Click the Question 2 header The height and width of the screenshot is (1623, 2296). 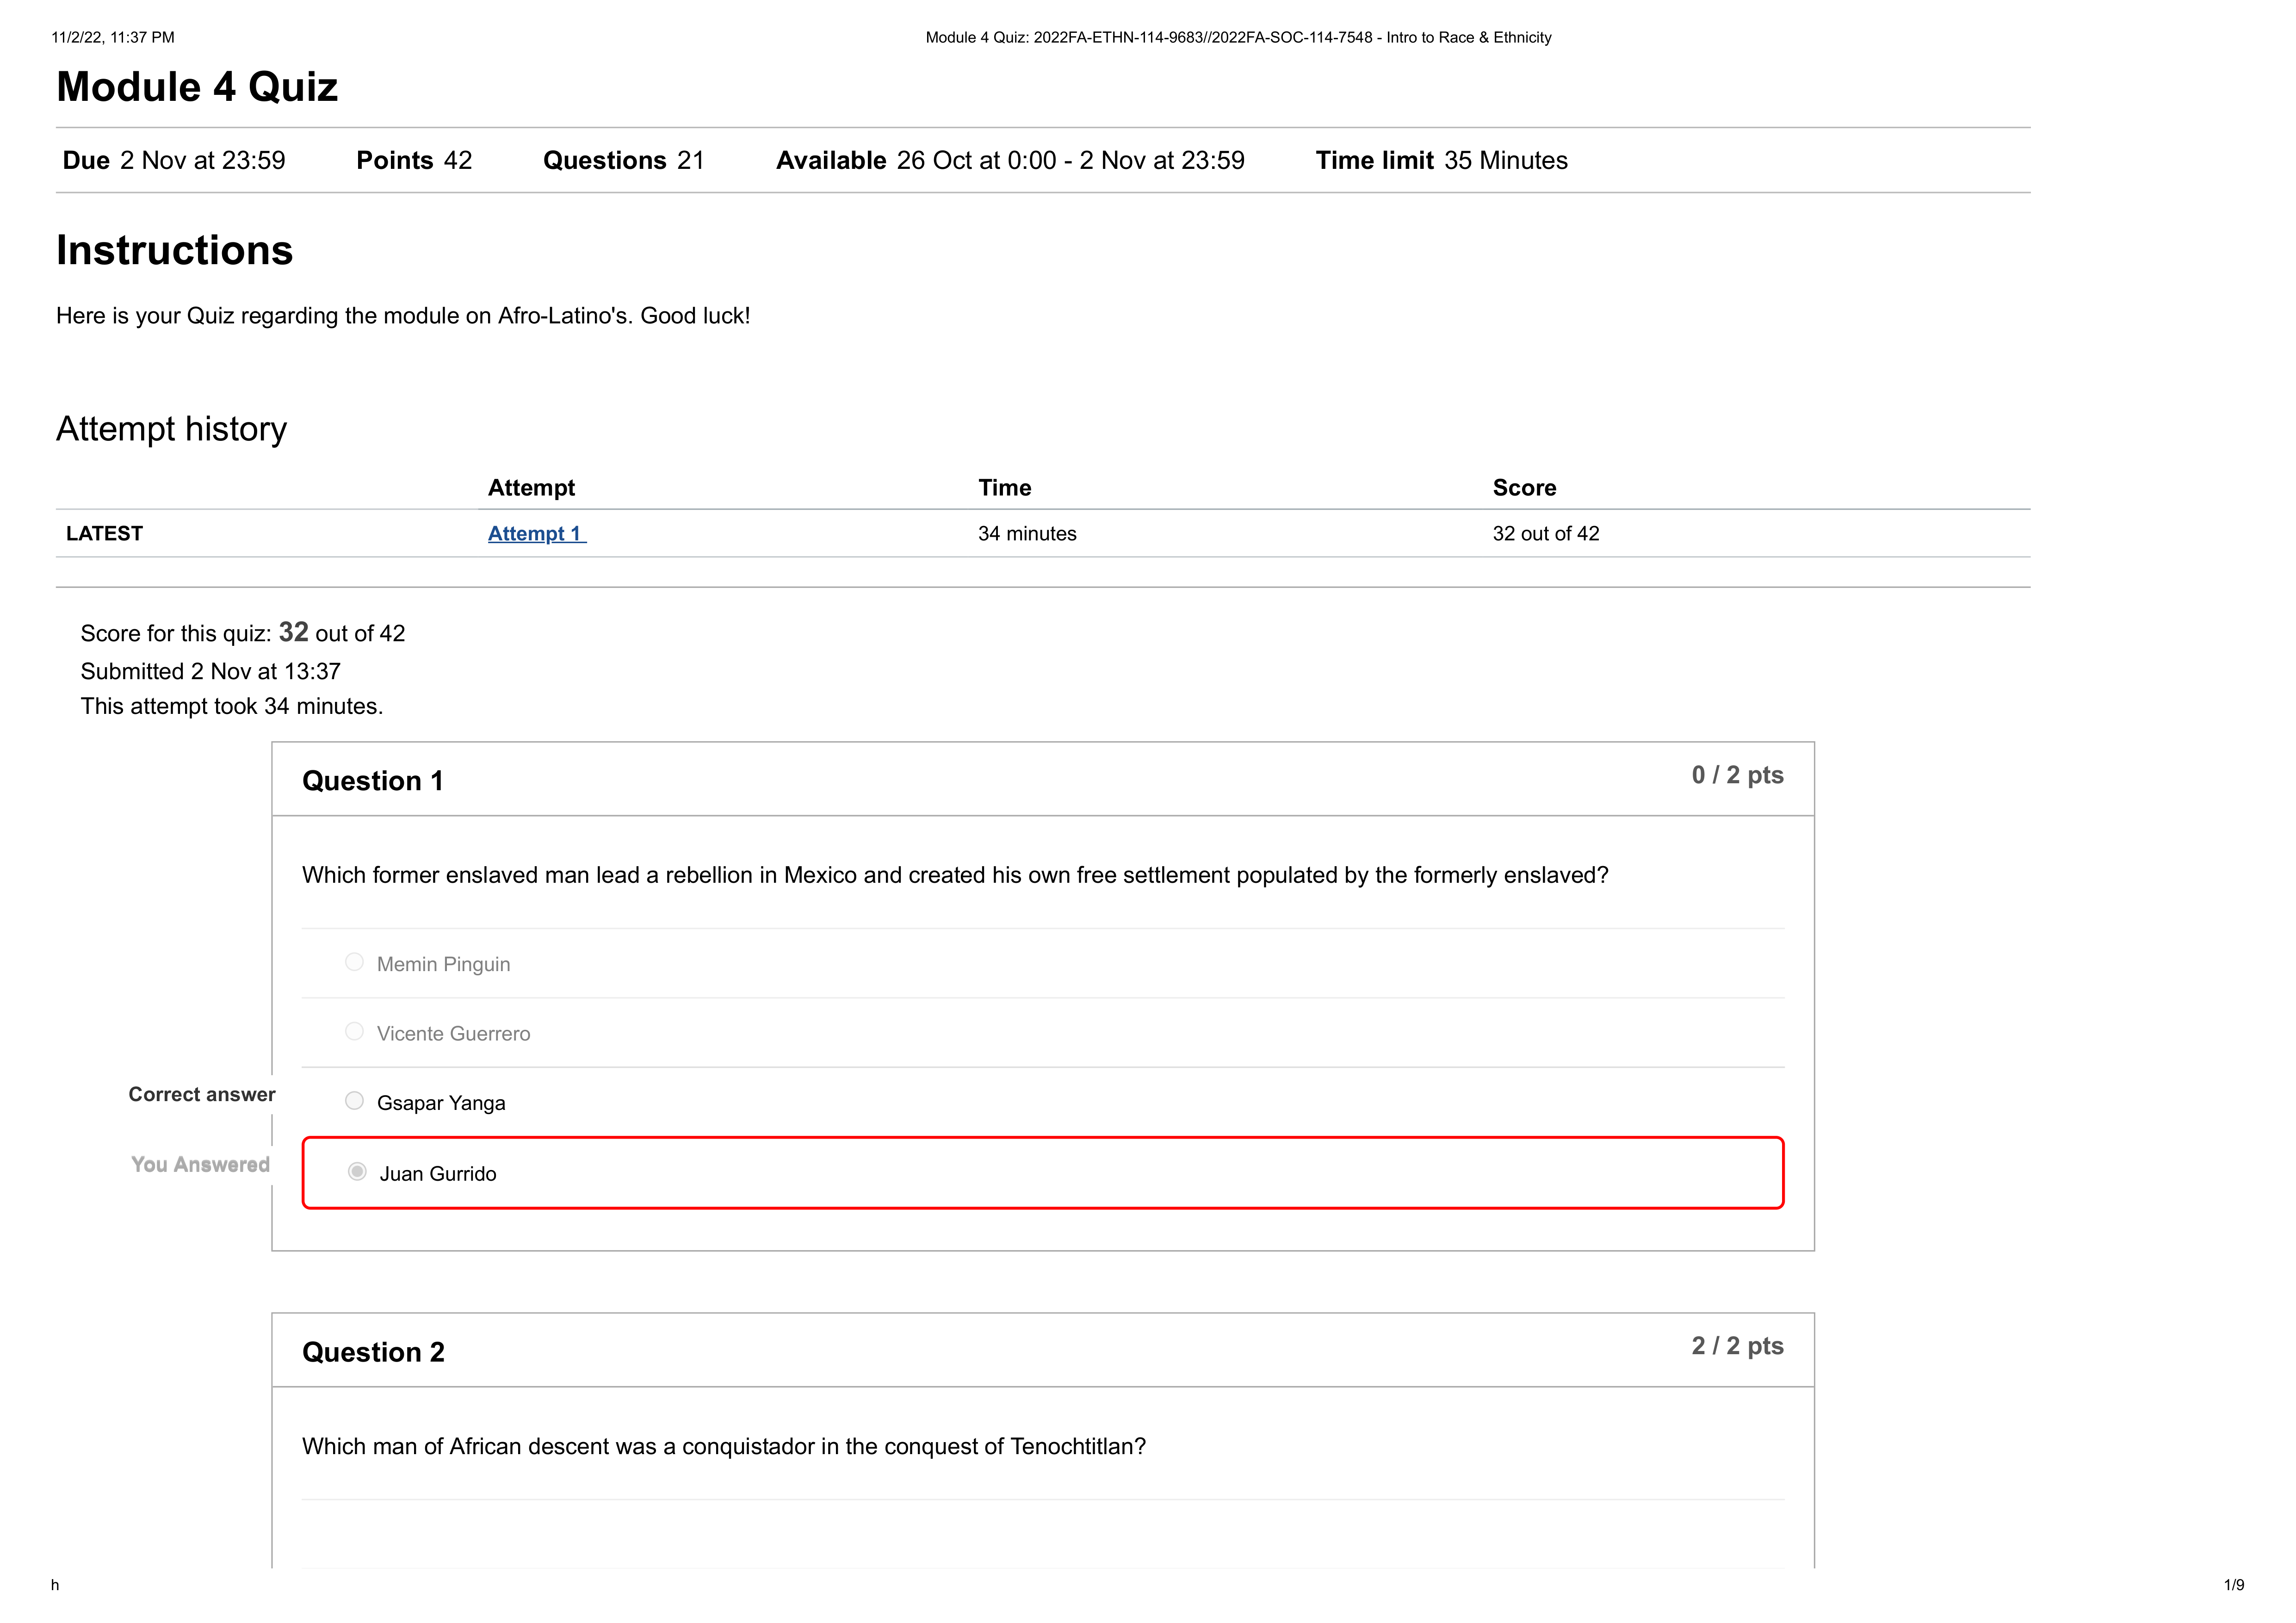pos(373,1352)
